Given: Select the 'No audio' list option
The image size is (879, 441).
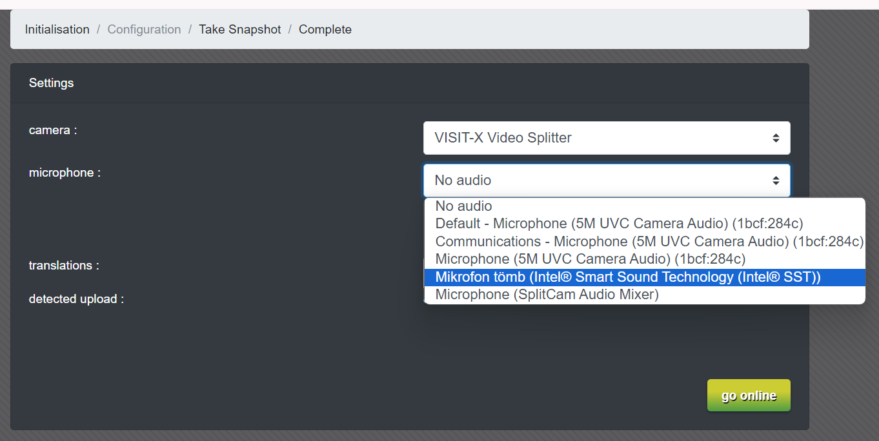Looking at the screenshot, I should click(645, 206).
